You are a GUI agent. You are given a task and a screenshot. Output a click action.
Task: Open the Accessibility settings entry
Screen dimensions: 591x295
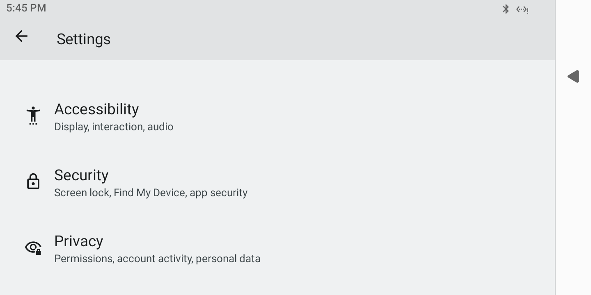(277, 117)
